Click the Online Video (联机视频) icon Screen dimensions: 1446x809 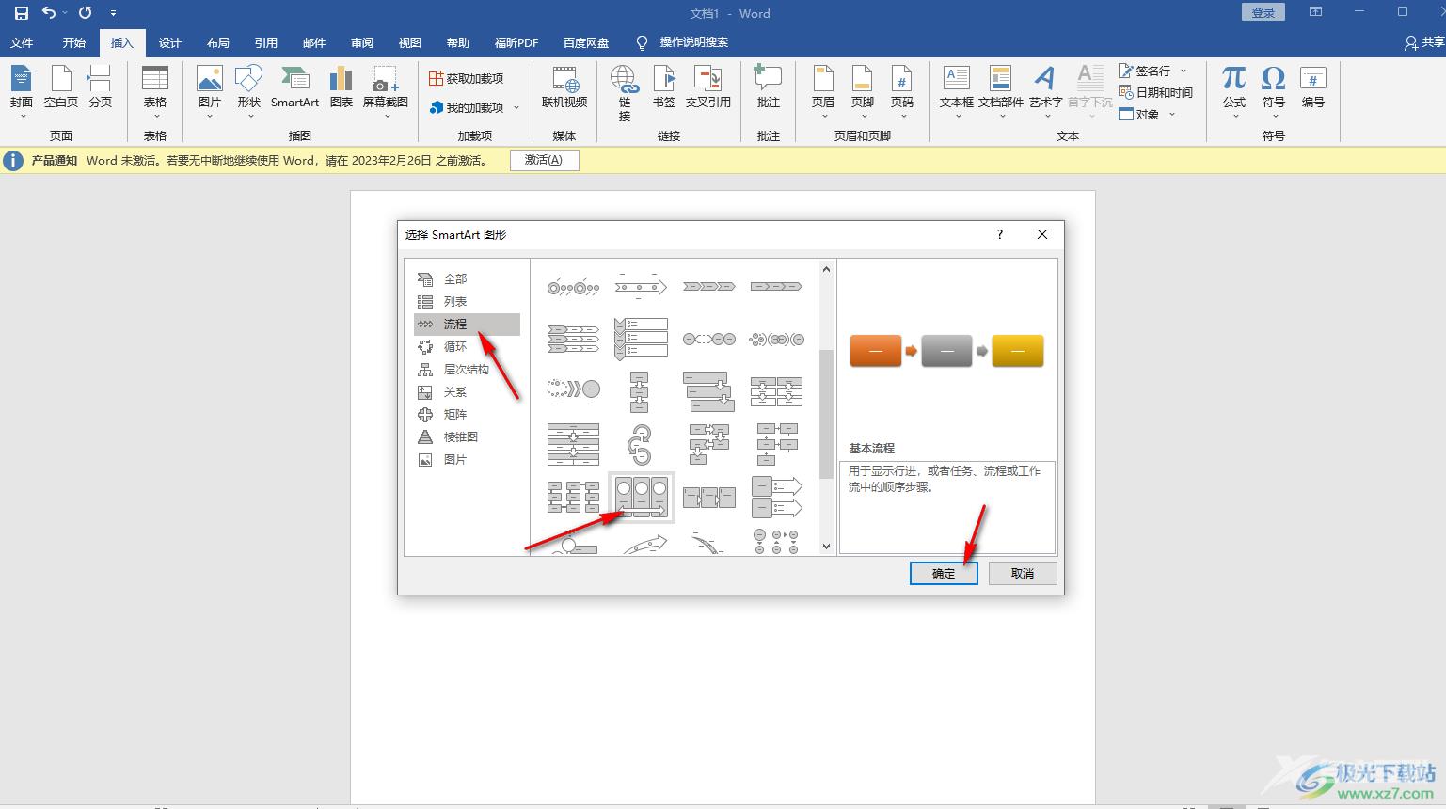click(564, 87)
